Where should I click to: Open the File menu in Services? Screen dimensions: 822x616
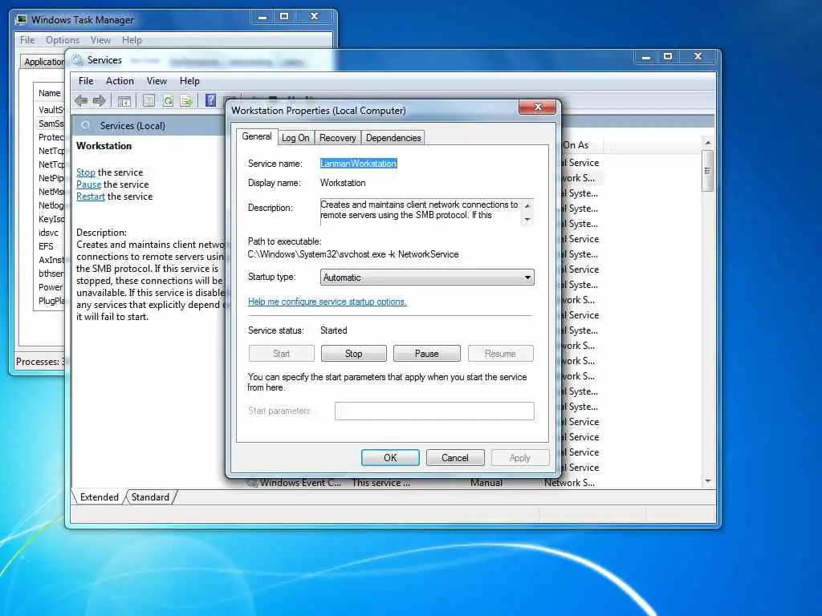click(x=86, y=81)
